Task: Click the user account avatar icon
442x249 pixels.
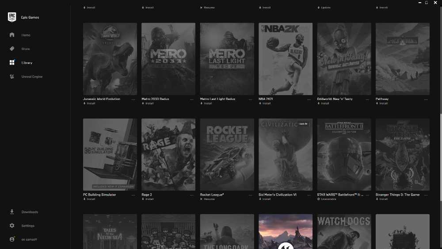Action: [x=12, y=239]
